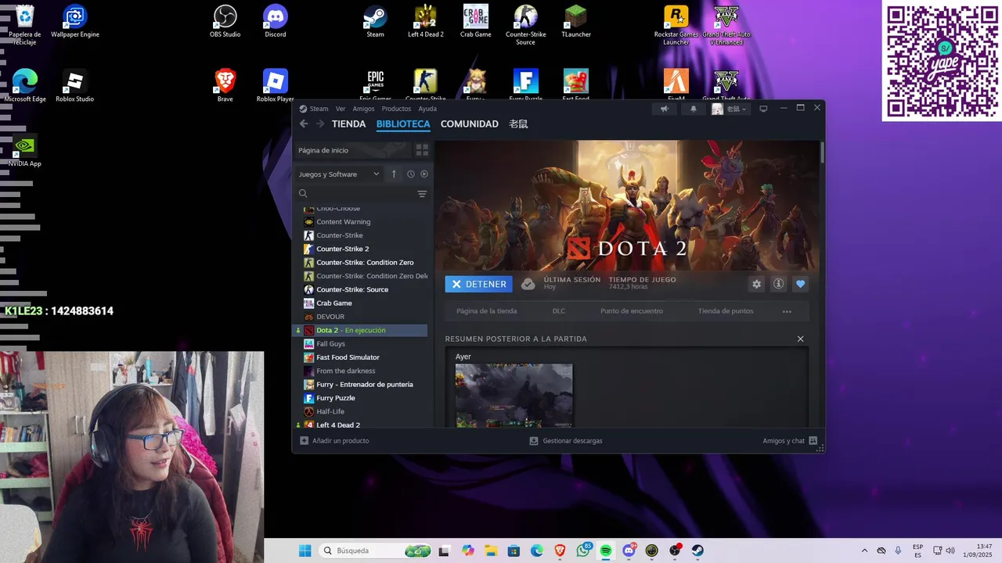Click Página de inicio in library
This screenshot has height=563, width=1002.
click(x=353, y=150)
